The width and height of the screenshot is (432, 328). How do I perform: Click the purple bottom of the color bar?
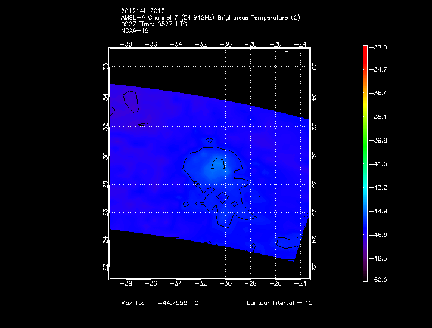pyautogui.click(x=365, y=271)
